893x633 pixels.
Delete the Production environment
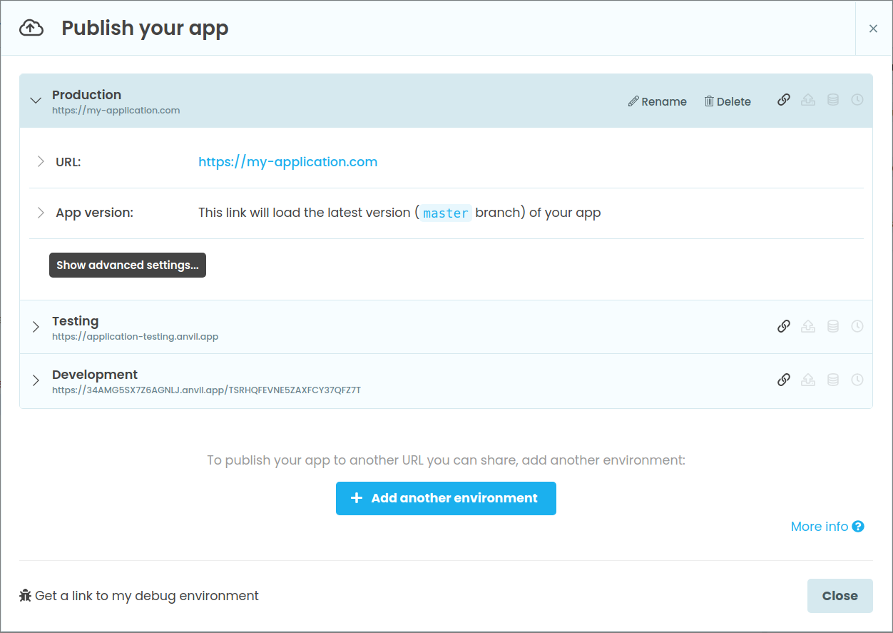[728, 101]
